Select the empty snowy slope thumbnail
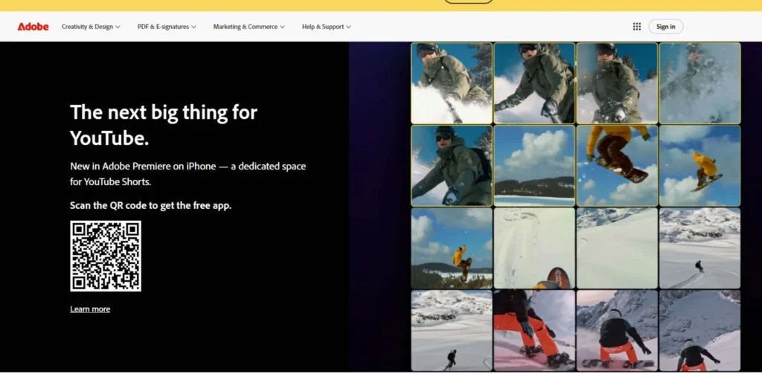Screen dimensions: 762x374 [617, 248]
